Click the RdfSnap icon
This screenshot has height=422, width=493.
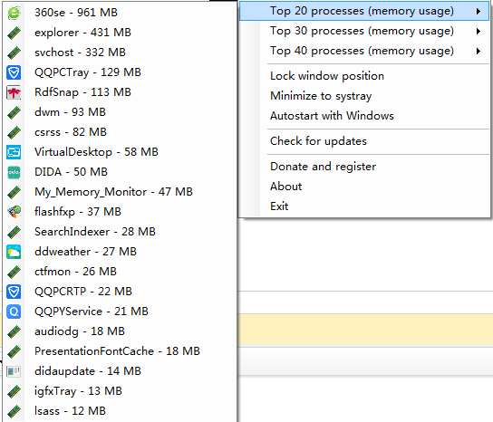click(14, 92)
